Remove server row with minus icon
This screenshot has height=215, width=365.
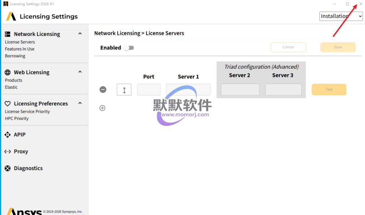[103, 89]
